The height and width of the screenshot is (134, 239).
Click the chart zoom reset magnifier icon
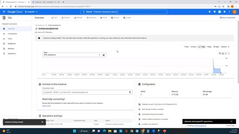[x=220, y=54]
